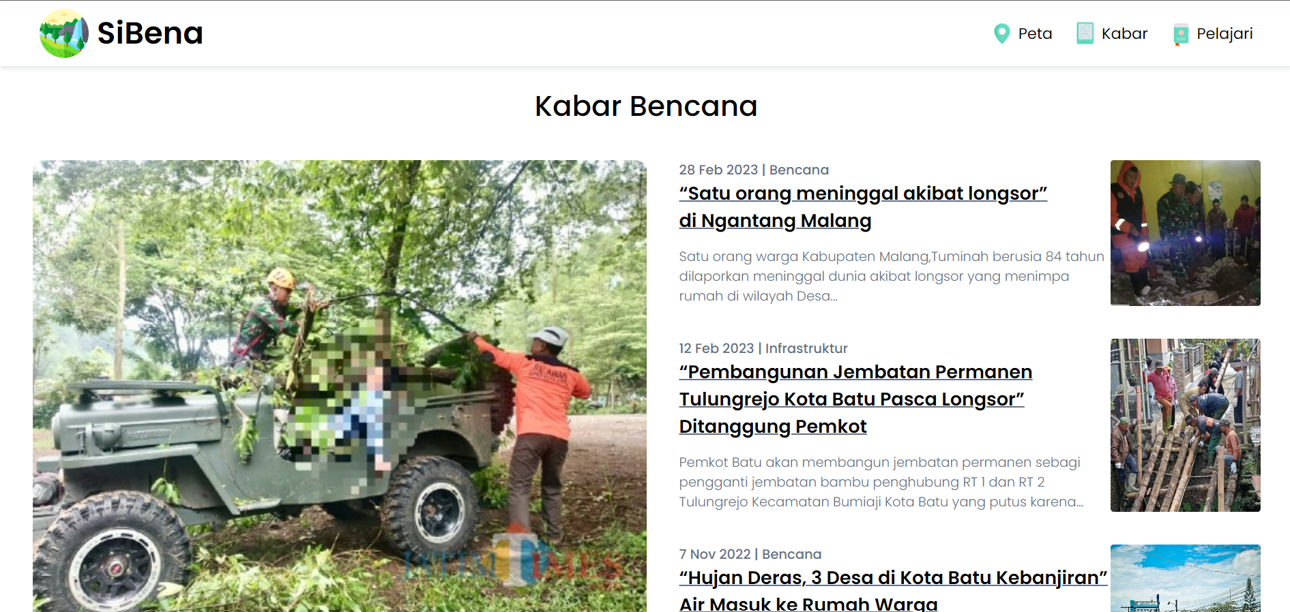Open article "Pembangunan Jembatan Permanen" headline
The image size is (1290, 612).
click(x=855, y=372)
